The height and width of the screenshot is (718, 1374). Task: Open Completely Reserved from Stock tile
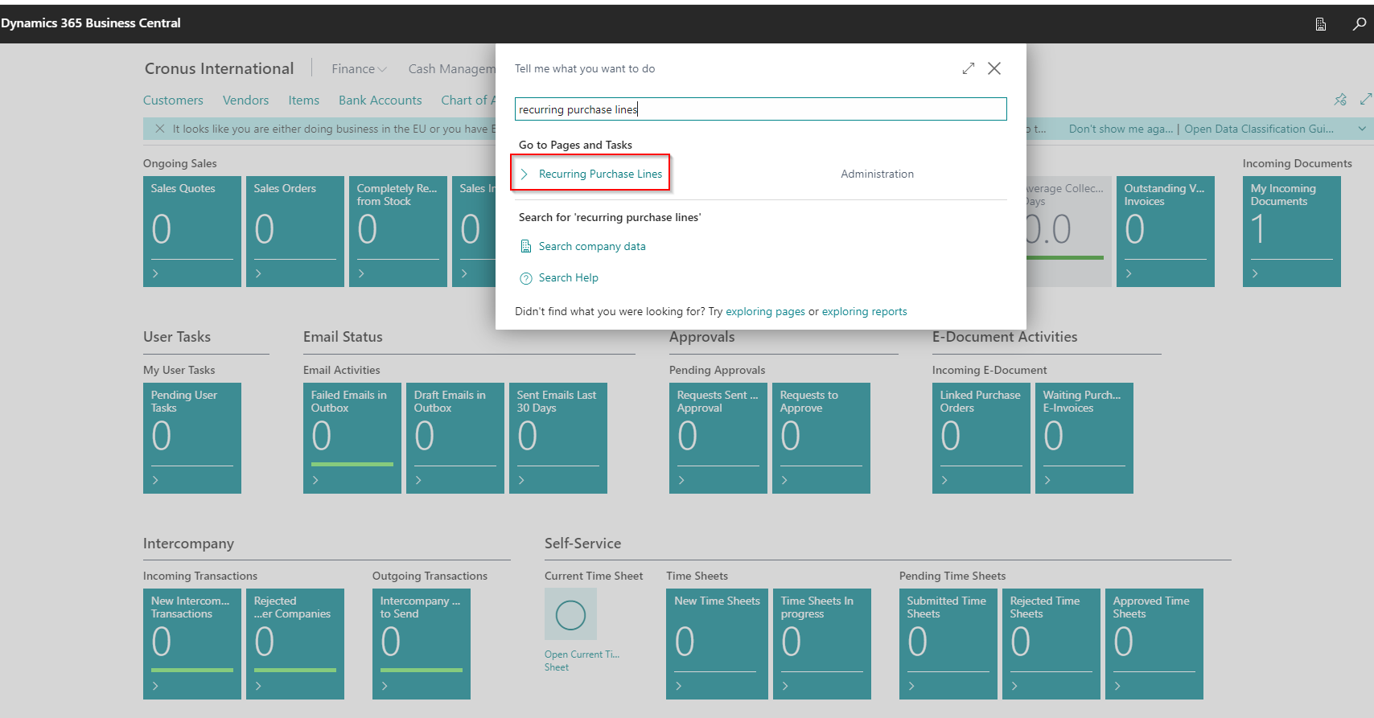(398, 232)
